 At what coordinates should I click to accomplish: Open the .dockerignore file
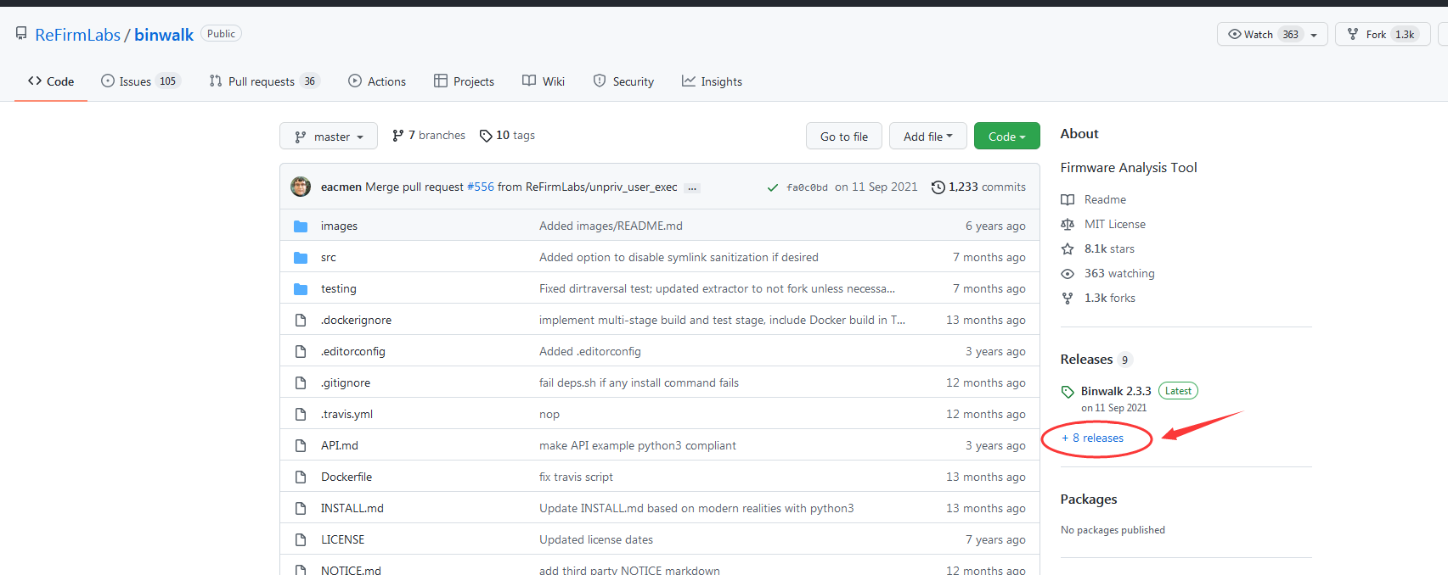pos(356,321)
